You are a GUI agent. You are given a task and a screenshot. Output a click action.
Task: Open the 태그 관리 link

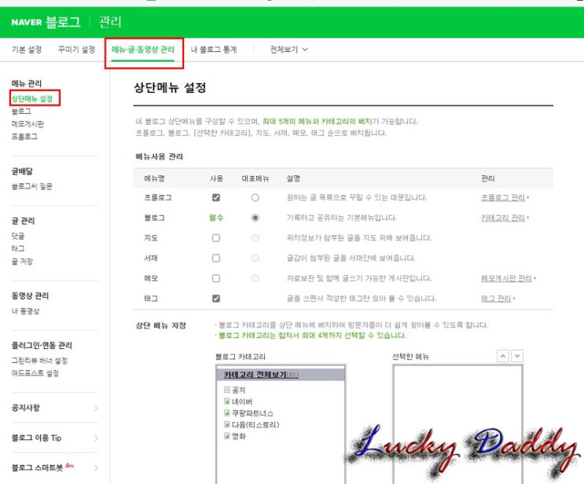[496, 299]
